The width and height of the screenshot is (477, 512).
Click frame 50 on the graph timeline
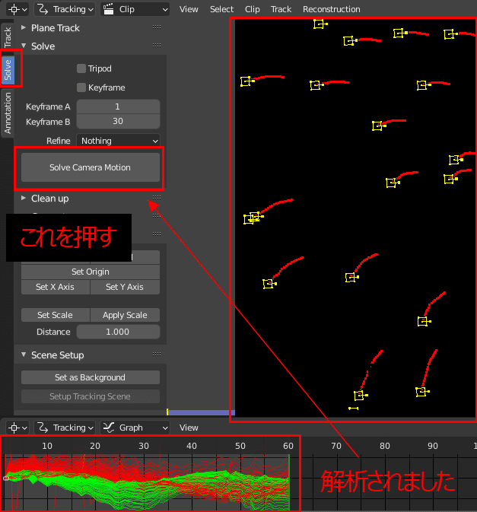click(x=240, y=446)
